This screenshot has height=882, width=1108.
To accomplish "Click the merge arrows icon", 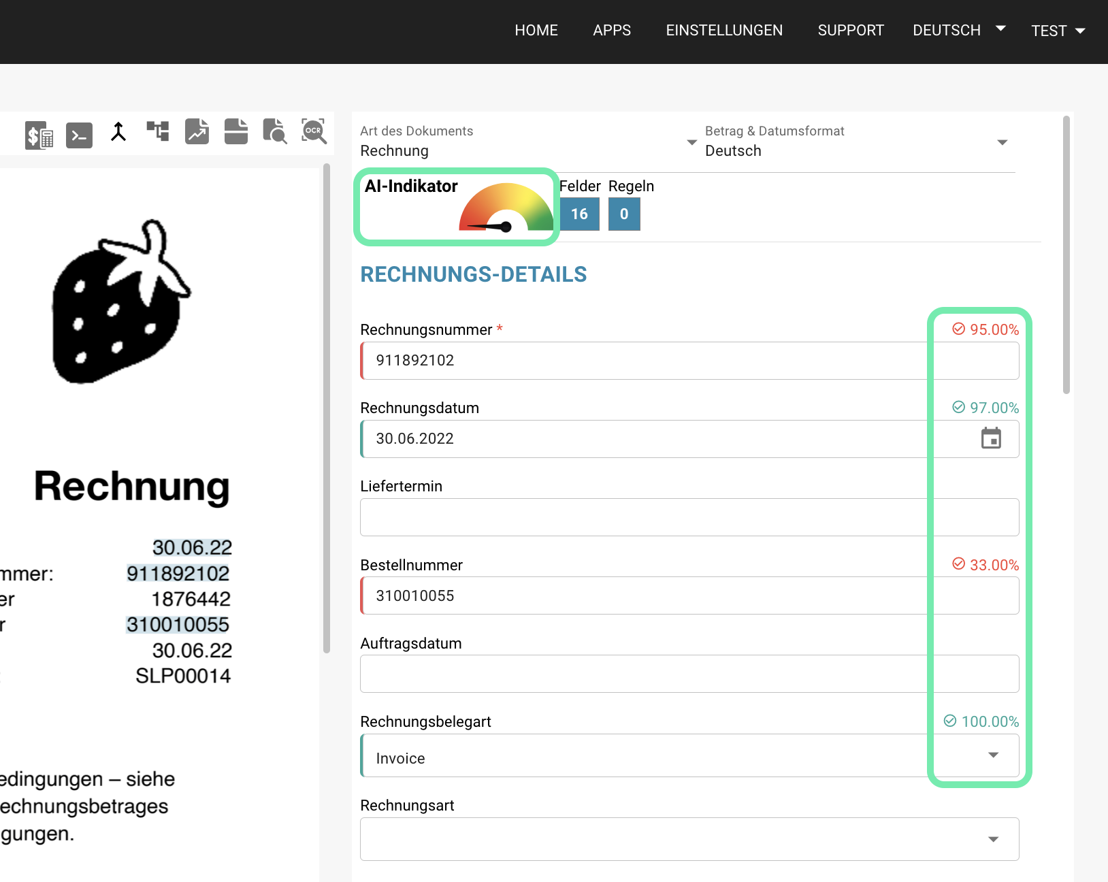I will tap(118, 132).
